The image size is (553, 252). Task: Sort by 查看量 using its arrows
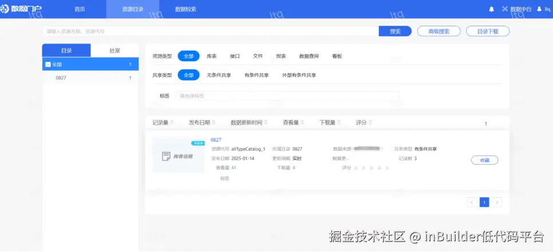303,122
